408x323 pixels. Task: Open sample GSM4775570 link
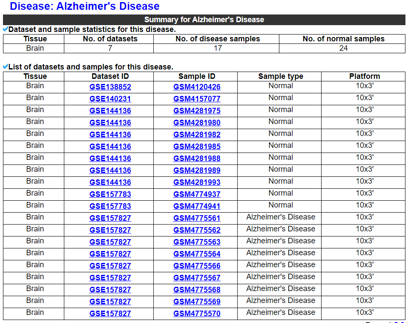tap(197, 314)
